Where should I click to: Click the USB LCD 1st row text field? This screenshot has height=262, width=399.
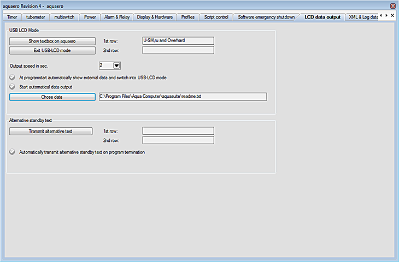coord(178,40)
